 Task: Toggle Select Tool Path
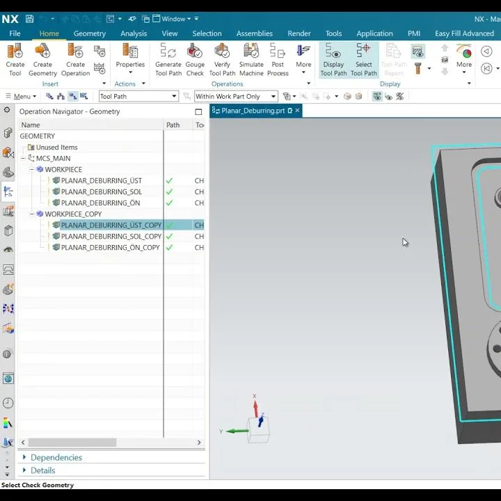tap(364, 60)
